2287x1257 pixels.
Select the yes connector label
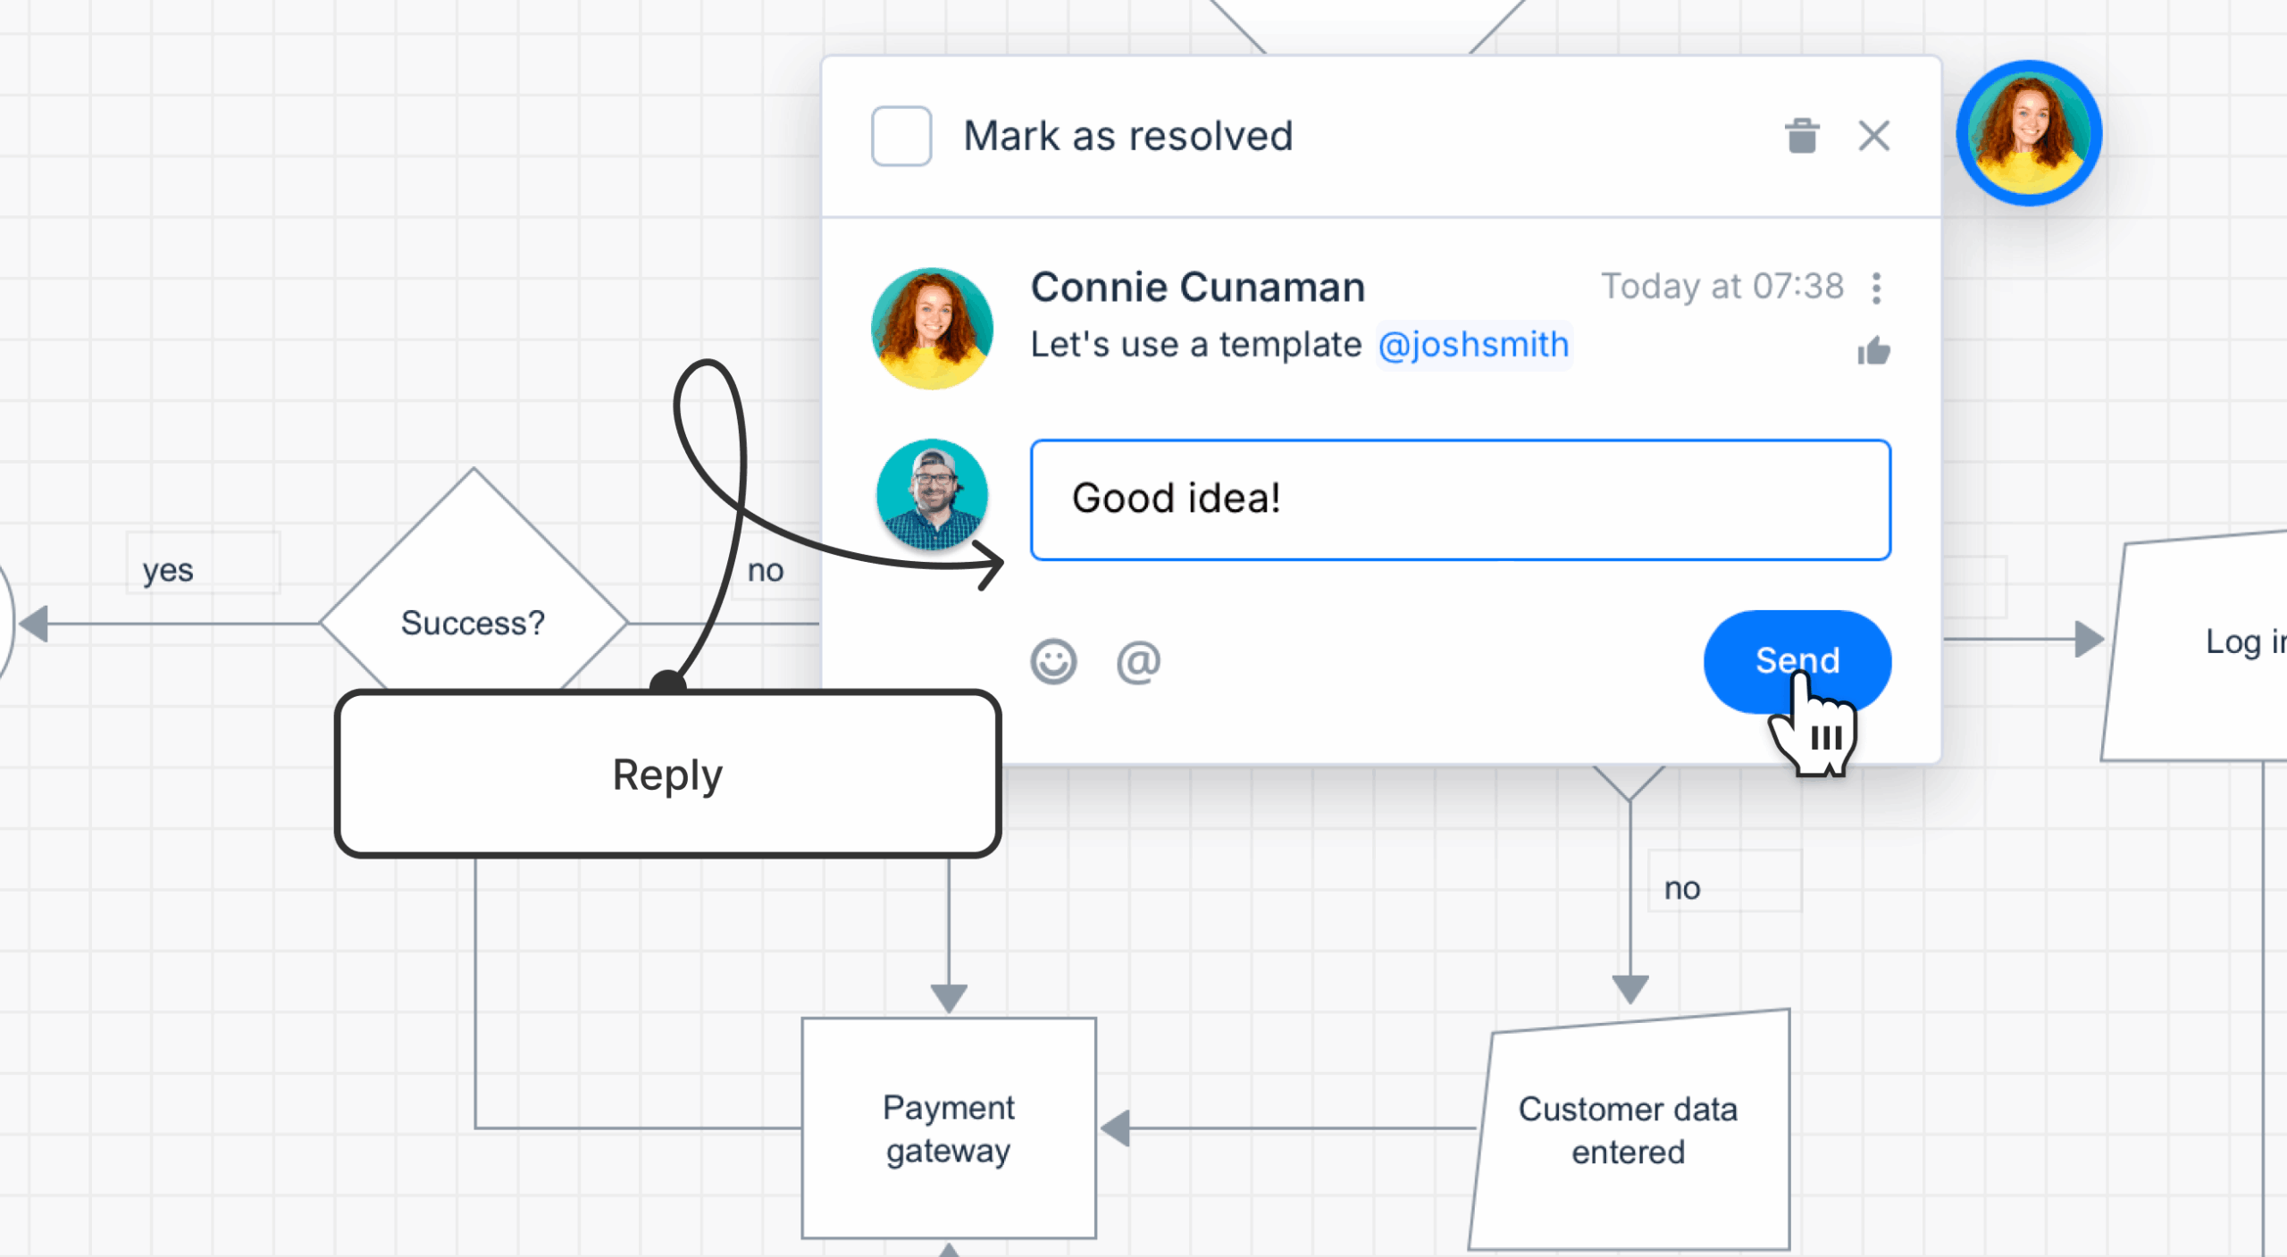click(x=168, y=569)
